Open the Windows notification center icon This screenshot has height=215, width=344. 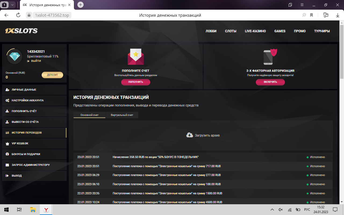click(335, 210)
